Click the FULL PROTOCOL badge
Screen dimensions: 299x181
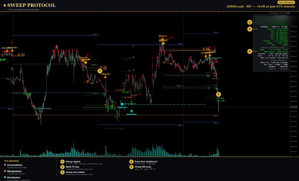coord(286,2)
